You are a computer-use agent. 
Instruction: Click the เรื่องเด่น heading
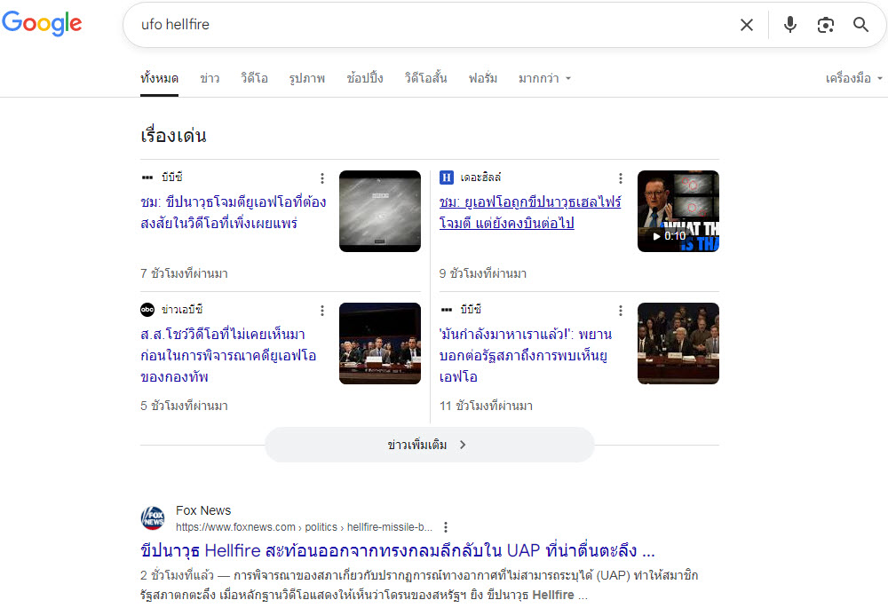pos(173,136)
